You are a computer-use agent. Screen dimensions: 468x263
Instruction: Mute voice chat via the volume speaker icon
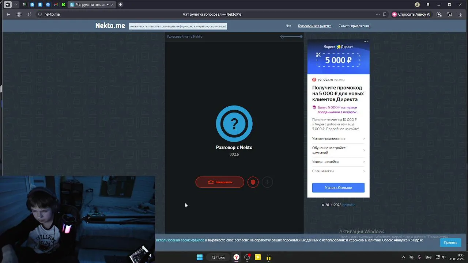282,37
